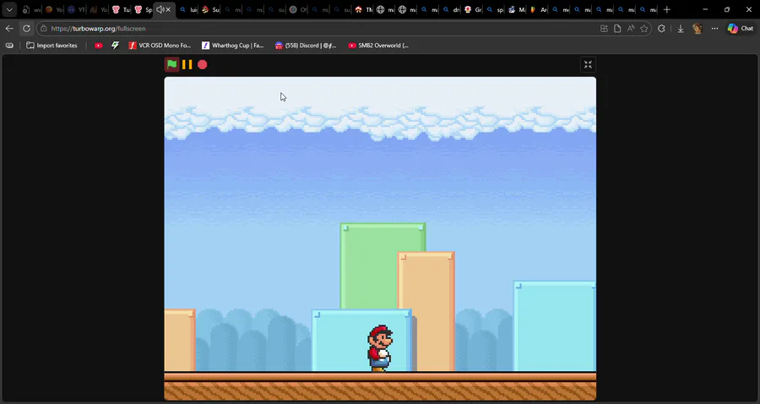This screenshot has height=404, width=760.
Task: Open the green lightning bolt bookmark
Action: click(x=116, y=46)
